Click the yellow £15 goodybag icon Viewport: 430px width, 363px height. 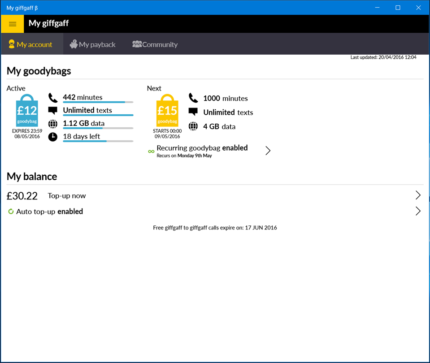click(x=167, y=111)
